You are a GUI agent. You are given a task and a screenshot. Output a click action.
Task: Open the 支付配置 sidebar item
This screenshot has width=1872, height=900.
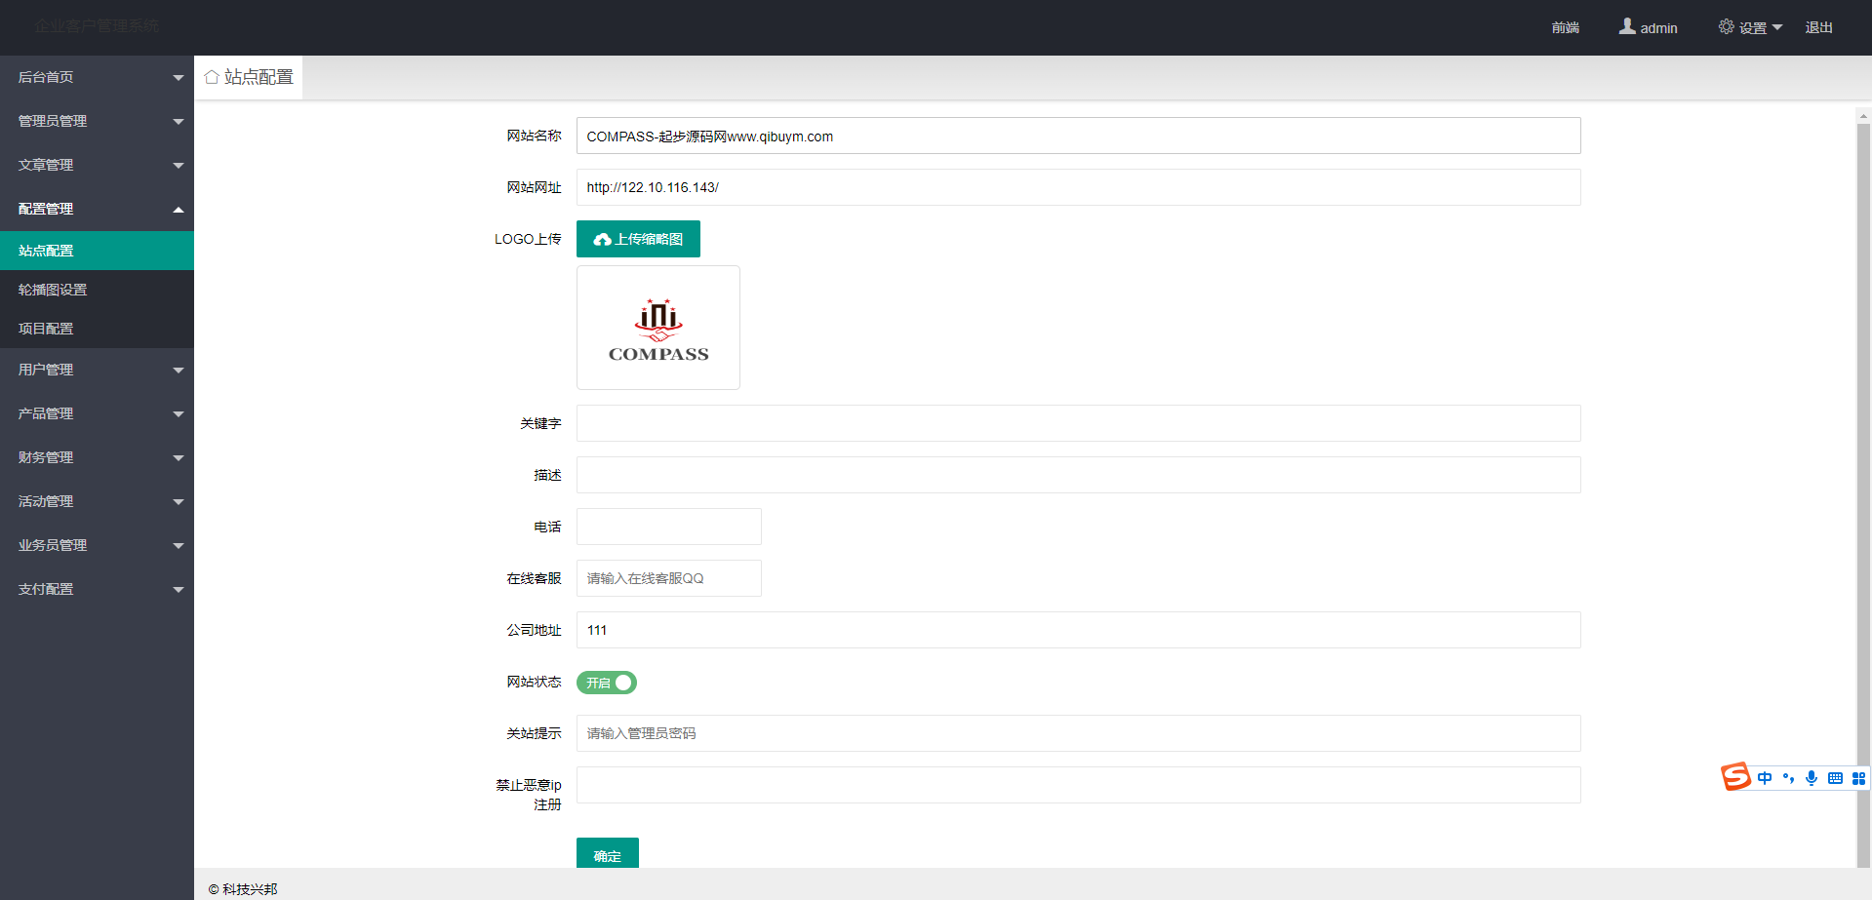pyautogui.click(x=97, y=589)
